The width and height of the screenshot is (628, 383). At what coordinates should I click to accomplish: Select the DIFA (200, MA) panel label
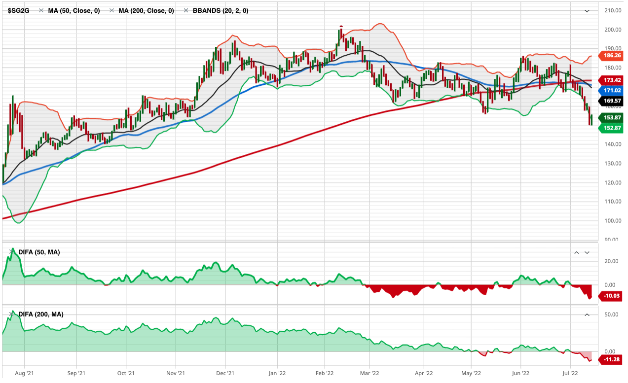point(41,314)
